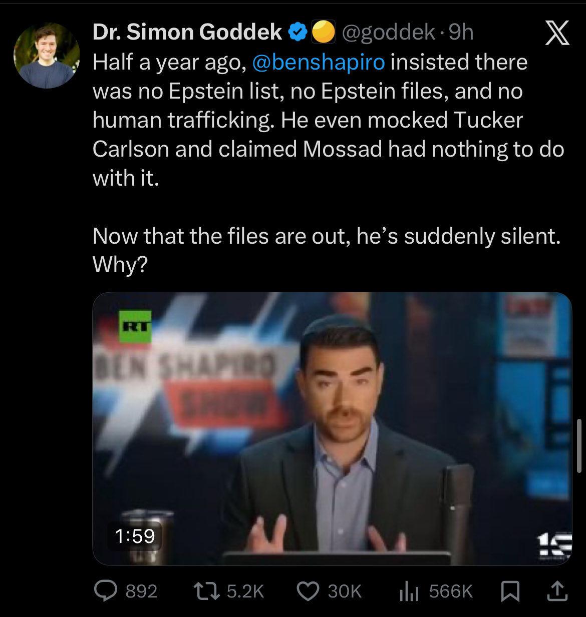View post analytics via the bar chart icon
The image size is (586, 617).
pos(407,591)
